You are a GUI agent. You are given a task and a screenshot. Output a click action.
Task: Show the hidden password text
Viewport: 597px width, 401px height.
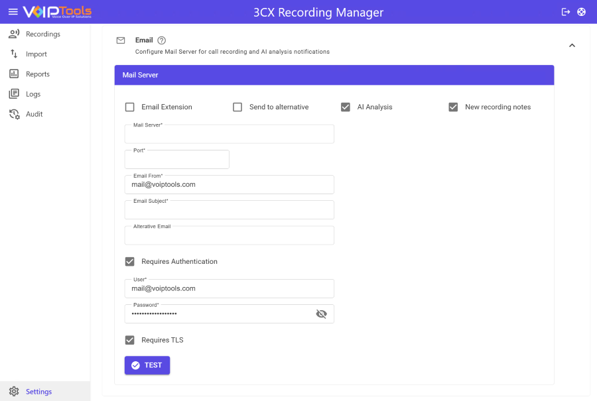(x=322, y=314)
